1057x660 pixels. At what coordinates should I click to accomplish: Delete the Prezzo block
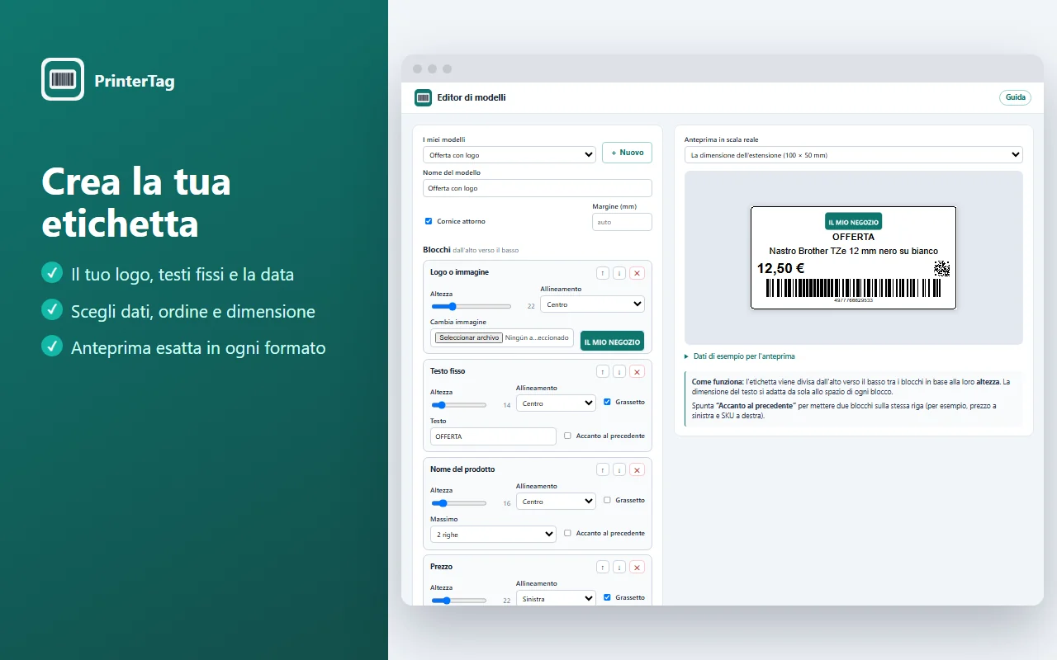(x=637, y=567)
